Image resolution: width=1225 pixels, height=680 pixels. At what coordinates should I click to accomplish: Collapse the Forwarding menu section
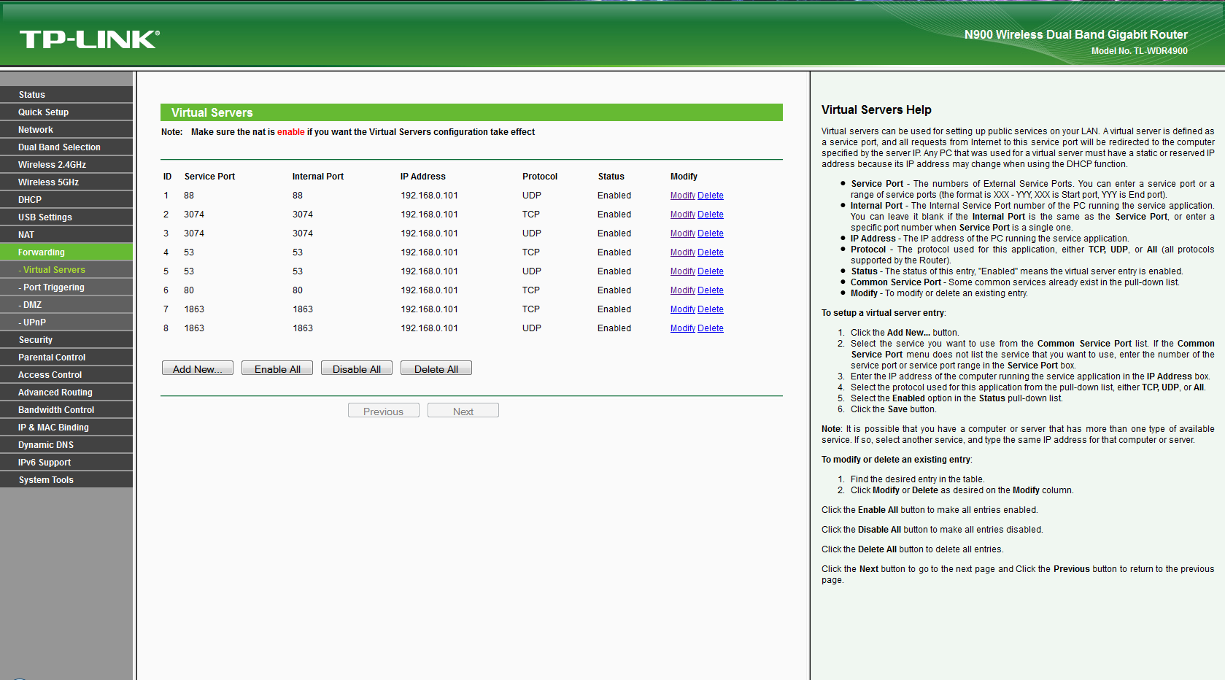click(x=66, y=252)
